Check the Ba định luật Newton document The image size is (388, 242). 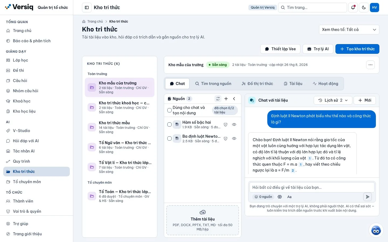tap(169, 138)
